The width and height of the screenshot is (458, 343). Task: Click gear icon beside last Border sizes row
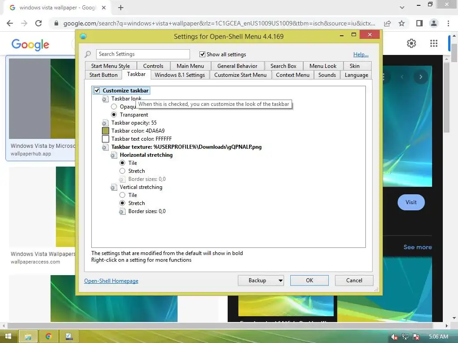tap(122, 211)
